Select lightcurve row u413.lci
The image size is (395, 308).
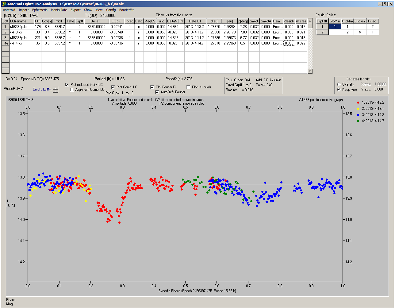coord(155,32)
